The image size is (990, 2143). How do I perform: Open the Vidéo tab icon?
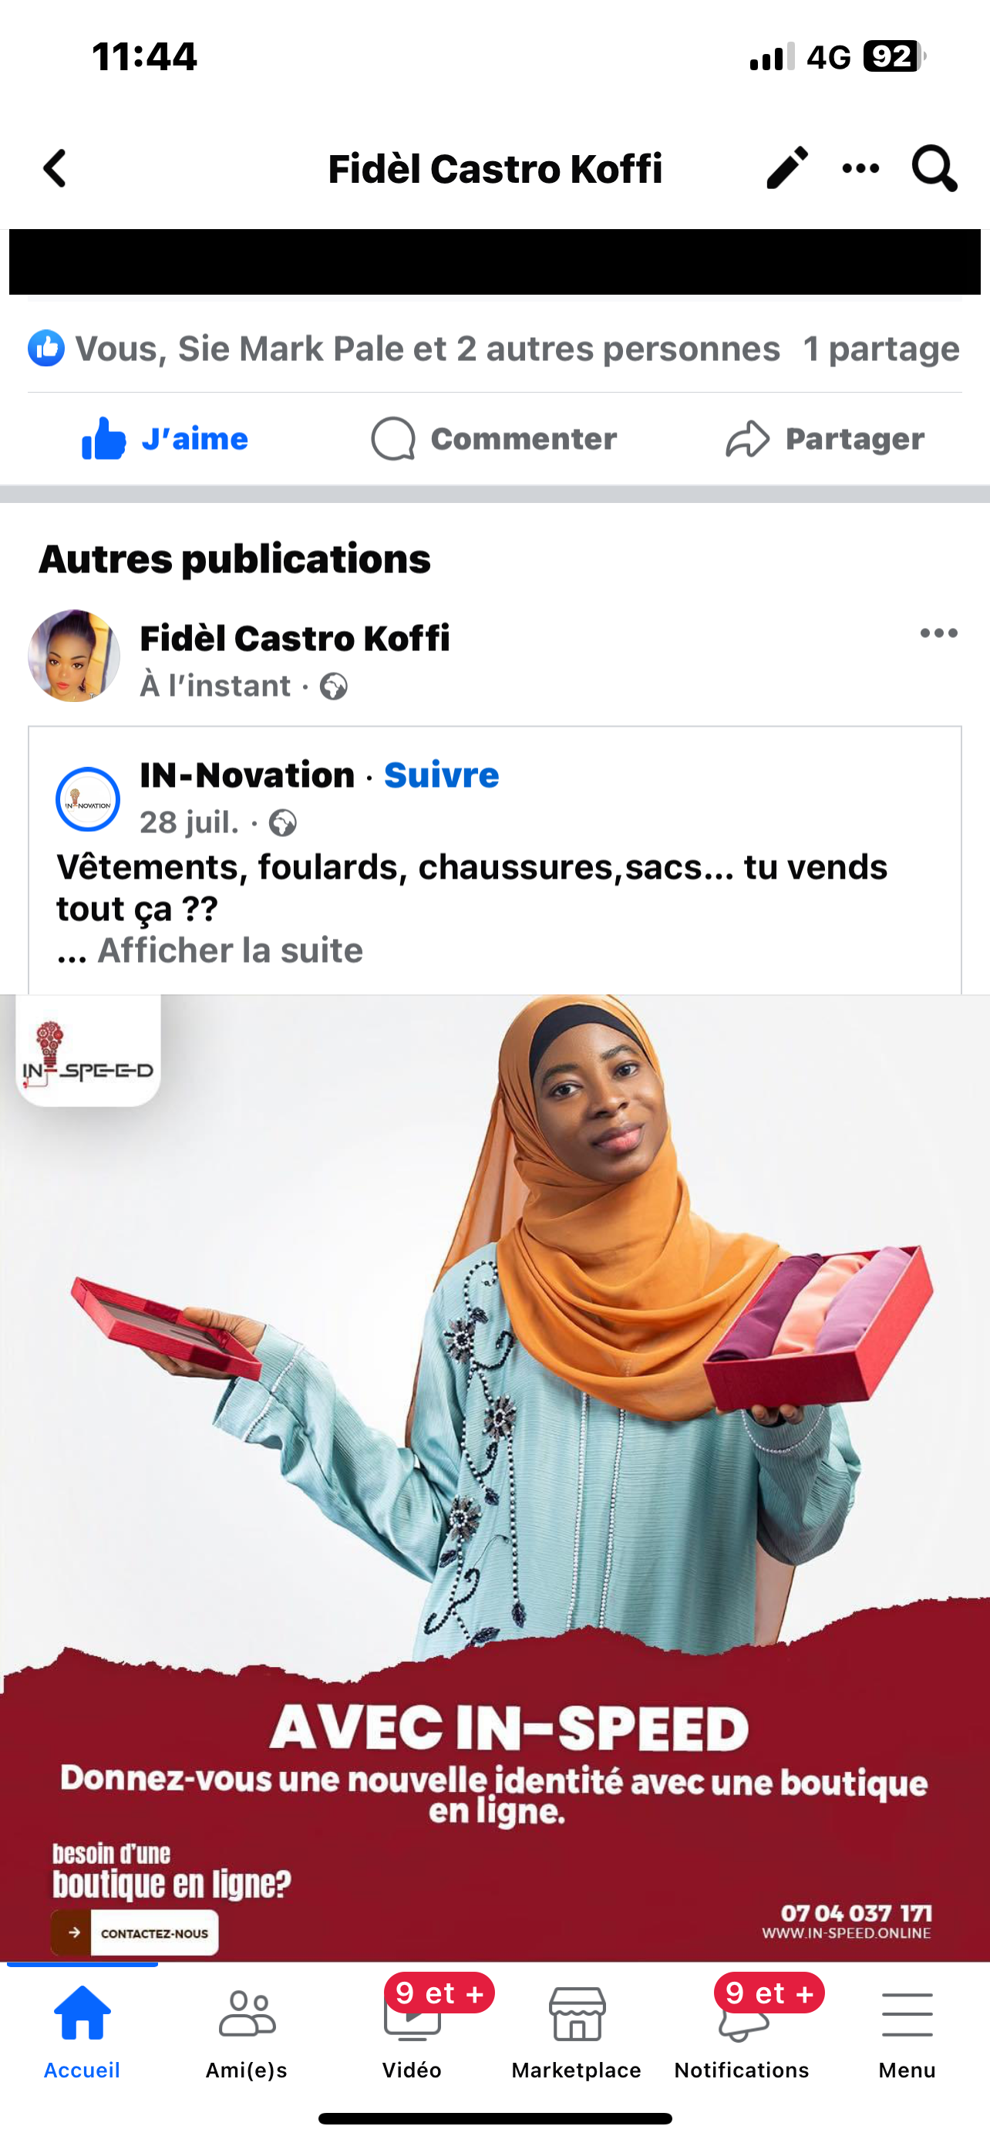[x=412, y=2031]
